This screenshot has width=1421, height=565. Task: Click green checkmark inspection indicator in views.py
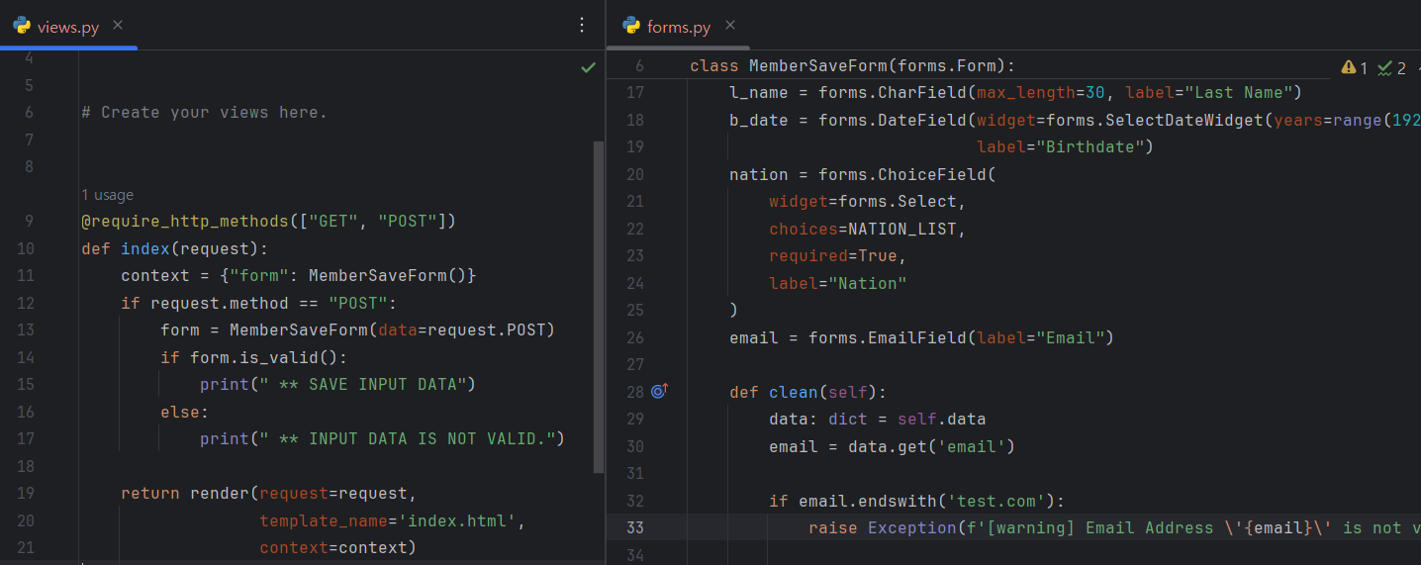click(x=589, y=67)
